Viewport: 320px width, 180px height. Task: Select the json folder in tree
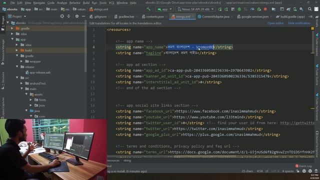[x=39, y=105]
